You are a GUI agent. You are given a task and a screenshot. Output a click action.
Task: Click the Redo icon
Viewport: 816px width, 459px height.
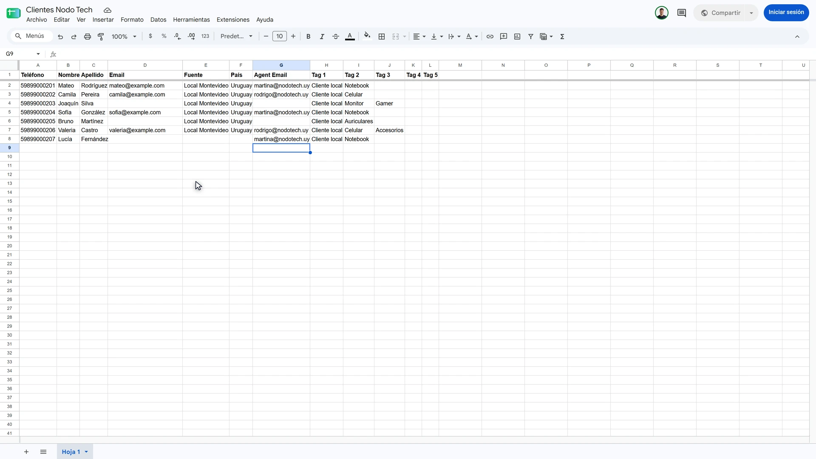(x=74, y=37)
